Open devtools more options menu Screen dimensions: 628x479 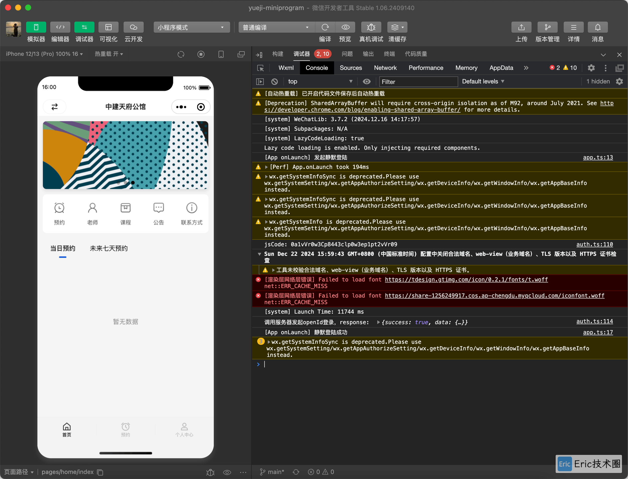(605, 68)
